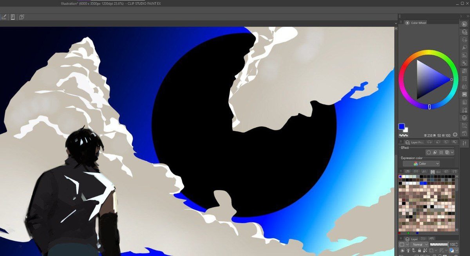Image resolution: width=470 pixels, height=256 pixels.
Task: Open the Expression color dropdown
Action: [x=421, y=164]
